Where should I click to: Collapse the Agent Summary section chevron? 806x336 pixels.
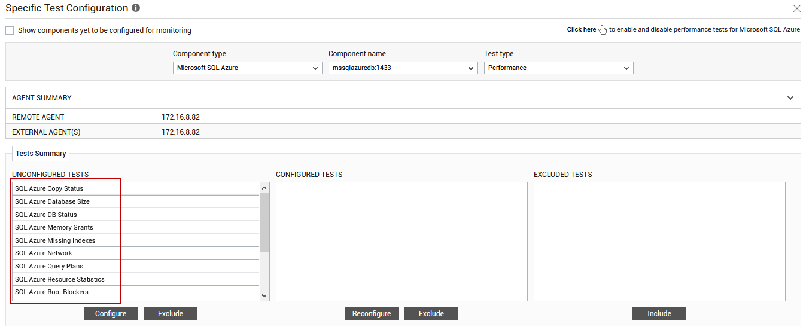(790, 98)
